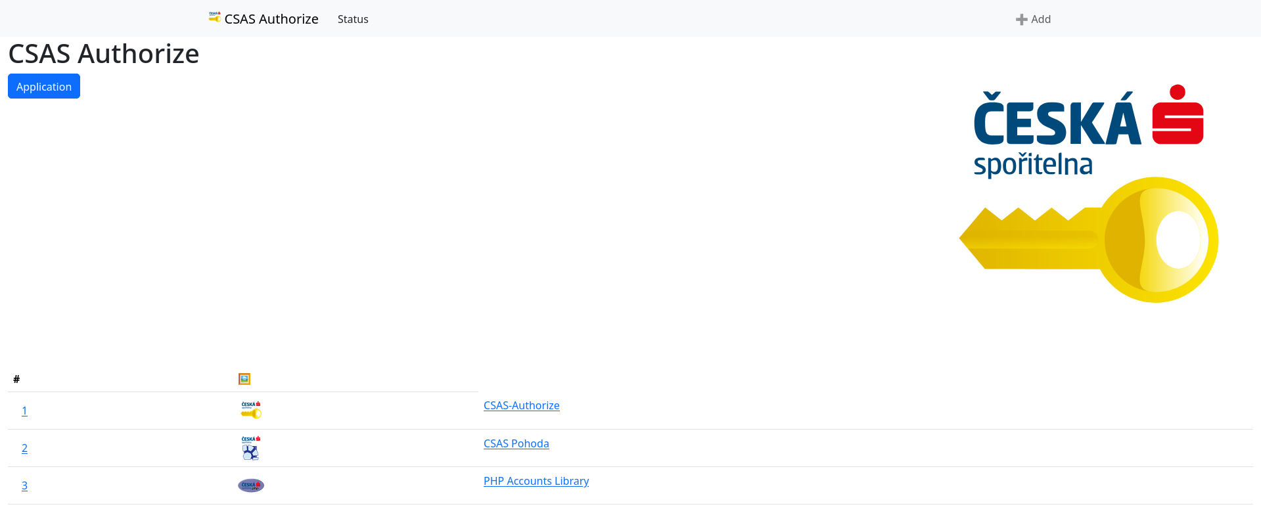
Task: Open row number 2 link
Action: [24, 448]
